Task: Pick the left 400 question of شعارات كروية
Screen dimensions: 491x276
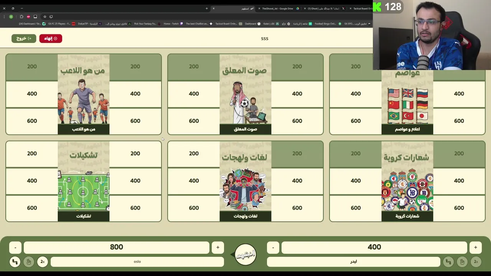Action: [356, 181]
